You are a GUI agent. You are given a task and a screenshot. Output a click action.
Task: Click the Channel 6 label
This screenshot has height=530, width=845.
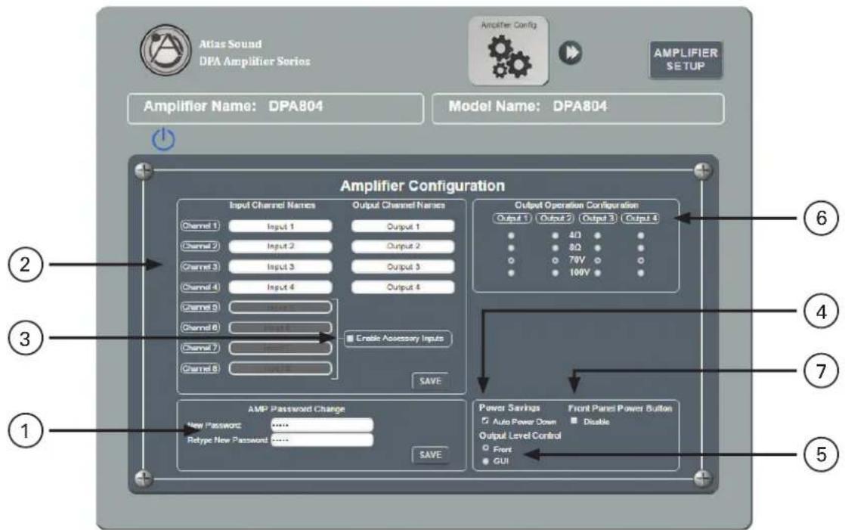coord(200,328)
